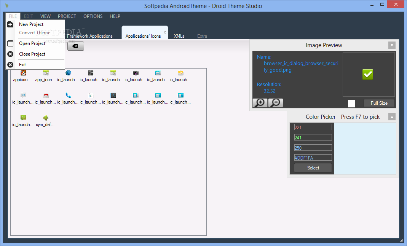Image resolution: width=407 pixels, height=246 pixels.
Task: Choose New Project from File menu
Action: [31, 24]
